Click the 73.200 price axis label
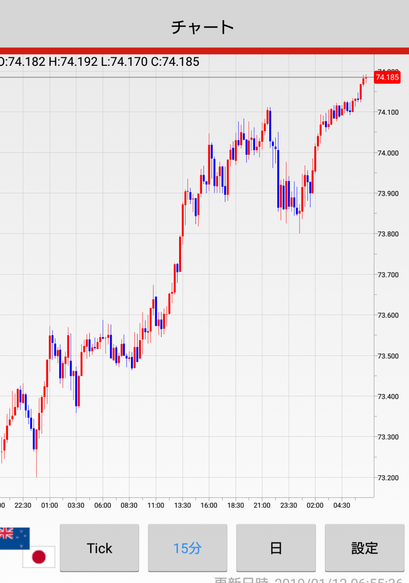Screen dimensions: 409x583 [388, 478]
